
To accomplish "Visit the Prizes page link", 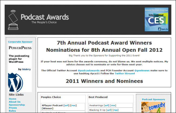I will click(x=13, y=108).
